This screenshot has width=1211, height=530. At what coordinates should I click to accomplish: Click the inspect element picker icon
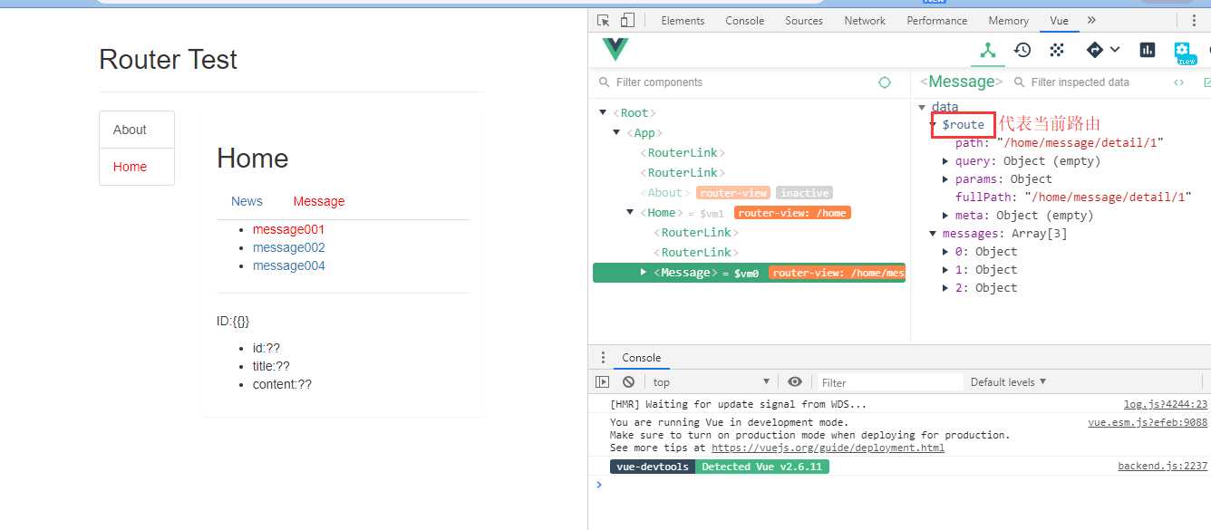[x=604, y=20]
